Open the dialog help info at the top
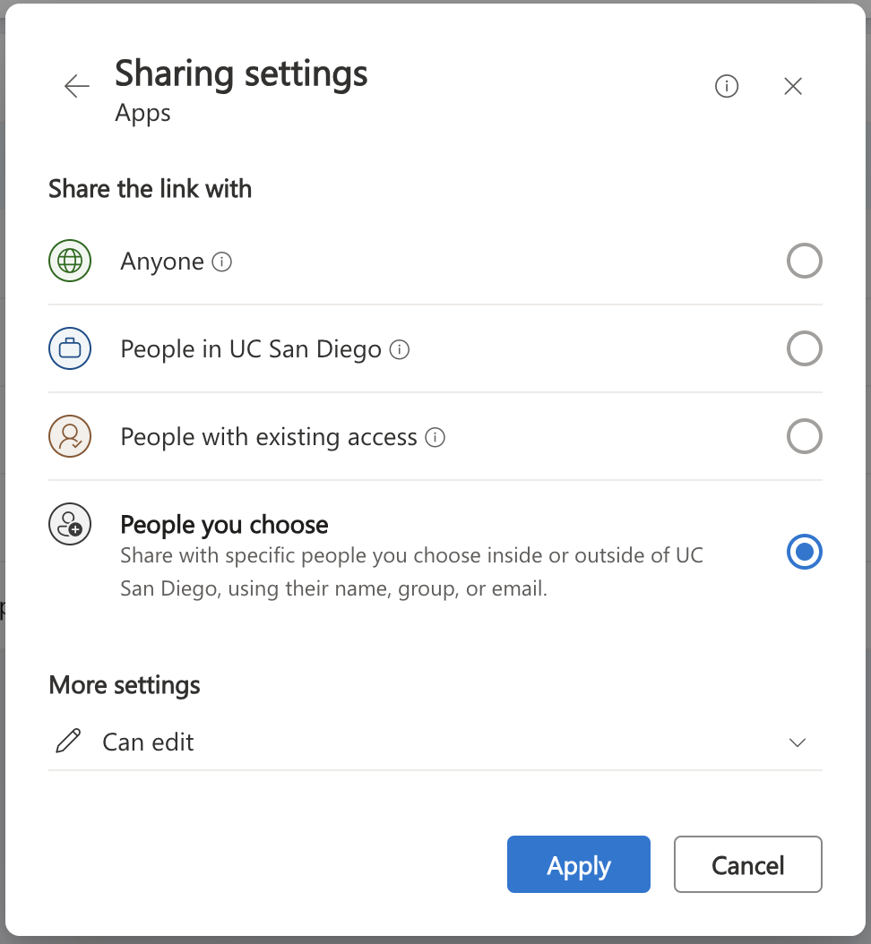The image size is (871, 944). 726,86
